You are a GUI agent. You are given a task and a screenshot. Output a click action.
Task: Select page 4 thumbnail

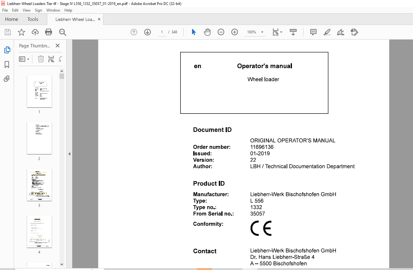pyautogui.click(x=39, y=232)
